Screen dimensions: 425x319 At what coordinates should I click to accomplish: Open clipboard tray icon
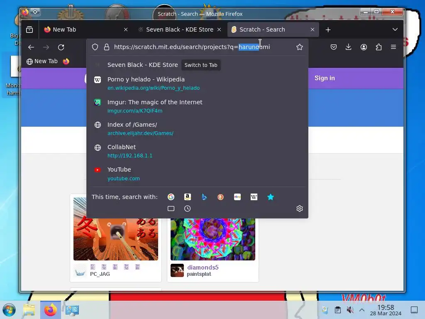(338, 310)
